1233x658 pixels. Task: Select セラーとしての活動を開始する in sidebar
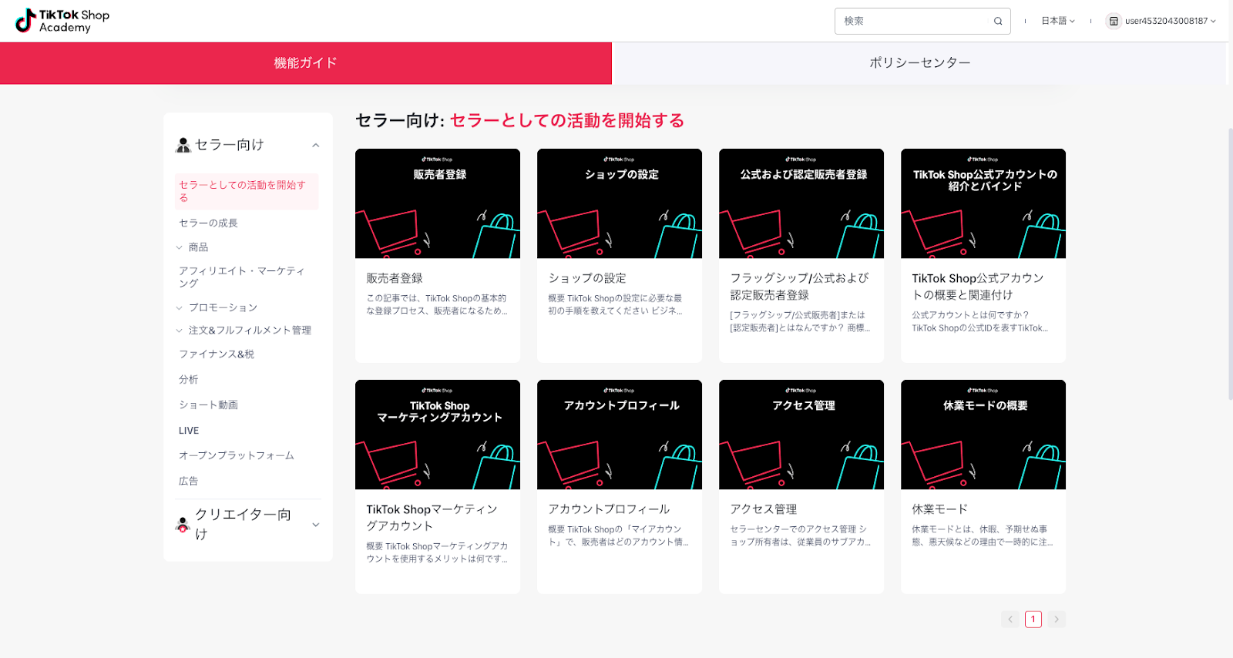(247, 191)
